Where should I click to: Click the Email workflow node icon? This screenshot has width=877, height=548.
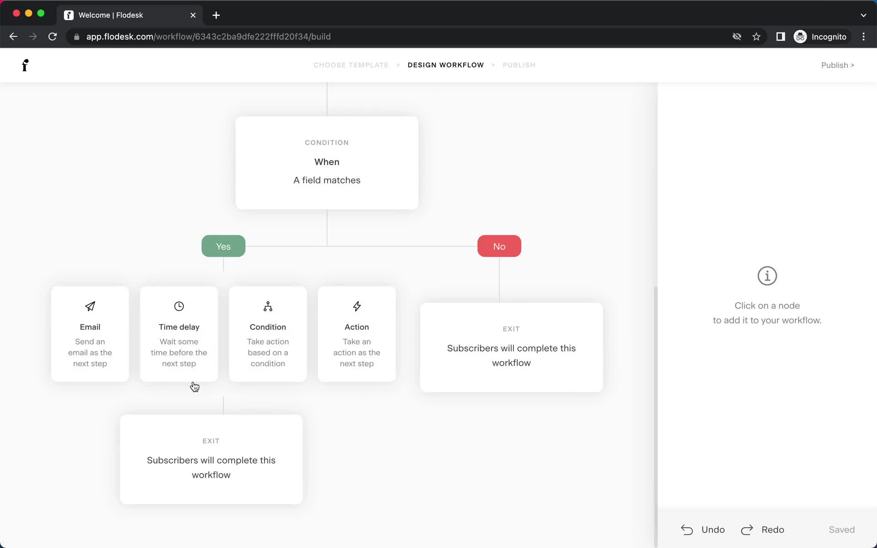(x=90, y=306)
